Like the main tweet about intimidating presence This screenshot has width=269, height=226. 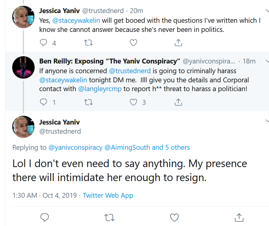coord(174,217)
